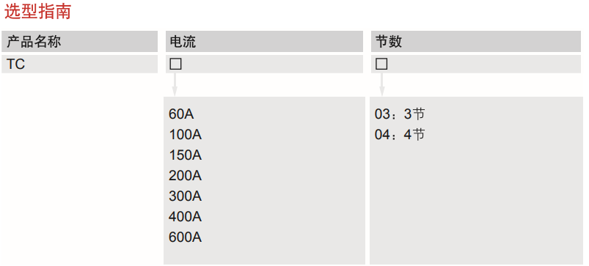Click the empty space below 04：4节 in the section list
Viewport: 589px width, 266px height.
[476, 202]
